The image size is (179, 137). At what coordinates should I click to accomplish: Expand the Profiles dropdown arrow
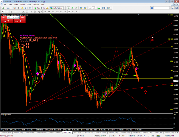[10, 8]
